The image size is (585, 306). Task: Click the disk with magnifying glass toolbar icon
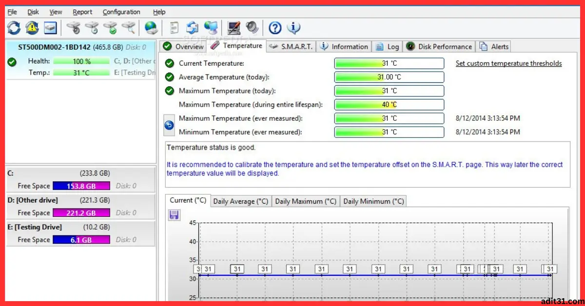(128, 28)
